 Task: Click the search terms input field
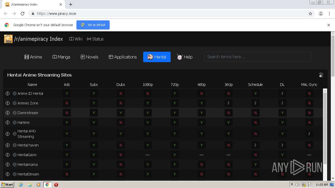[x=258, y=57]
